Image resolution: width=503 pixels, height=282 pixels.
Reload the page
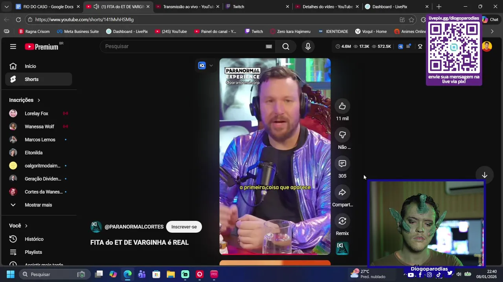tap(18, 20)
